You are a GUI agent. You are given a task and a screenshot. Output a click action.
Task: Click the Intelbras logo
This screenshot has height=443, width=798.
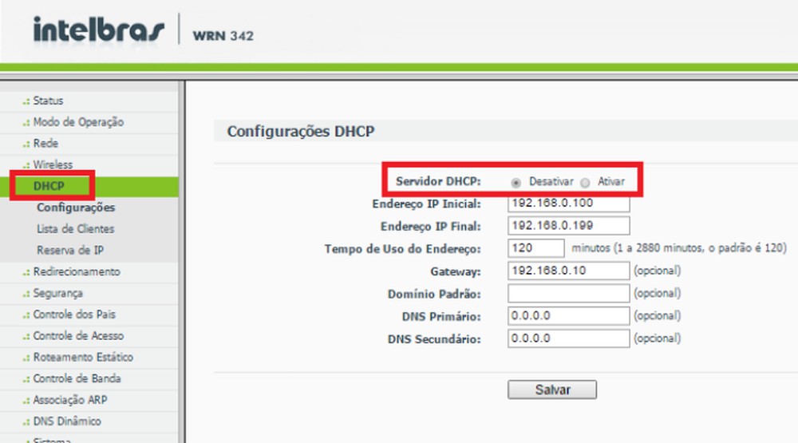click(98, 30)
